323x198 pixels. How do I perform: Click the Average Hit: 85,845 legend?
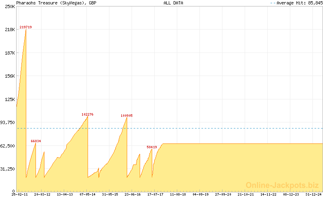[296, 3]
